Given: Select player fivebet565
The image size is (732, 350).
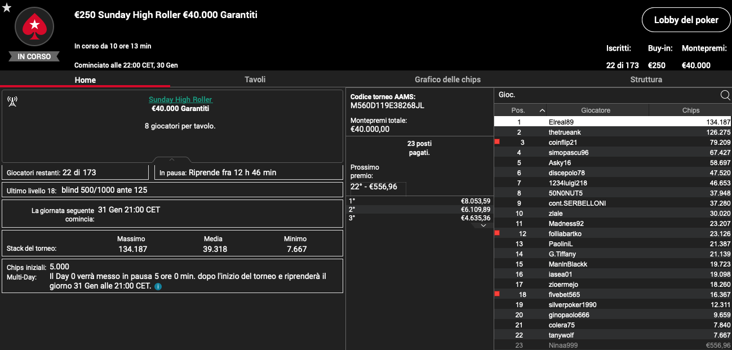Looking at the screenshot, I should tap(613, 294).
